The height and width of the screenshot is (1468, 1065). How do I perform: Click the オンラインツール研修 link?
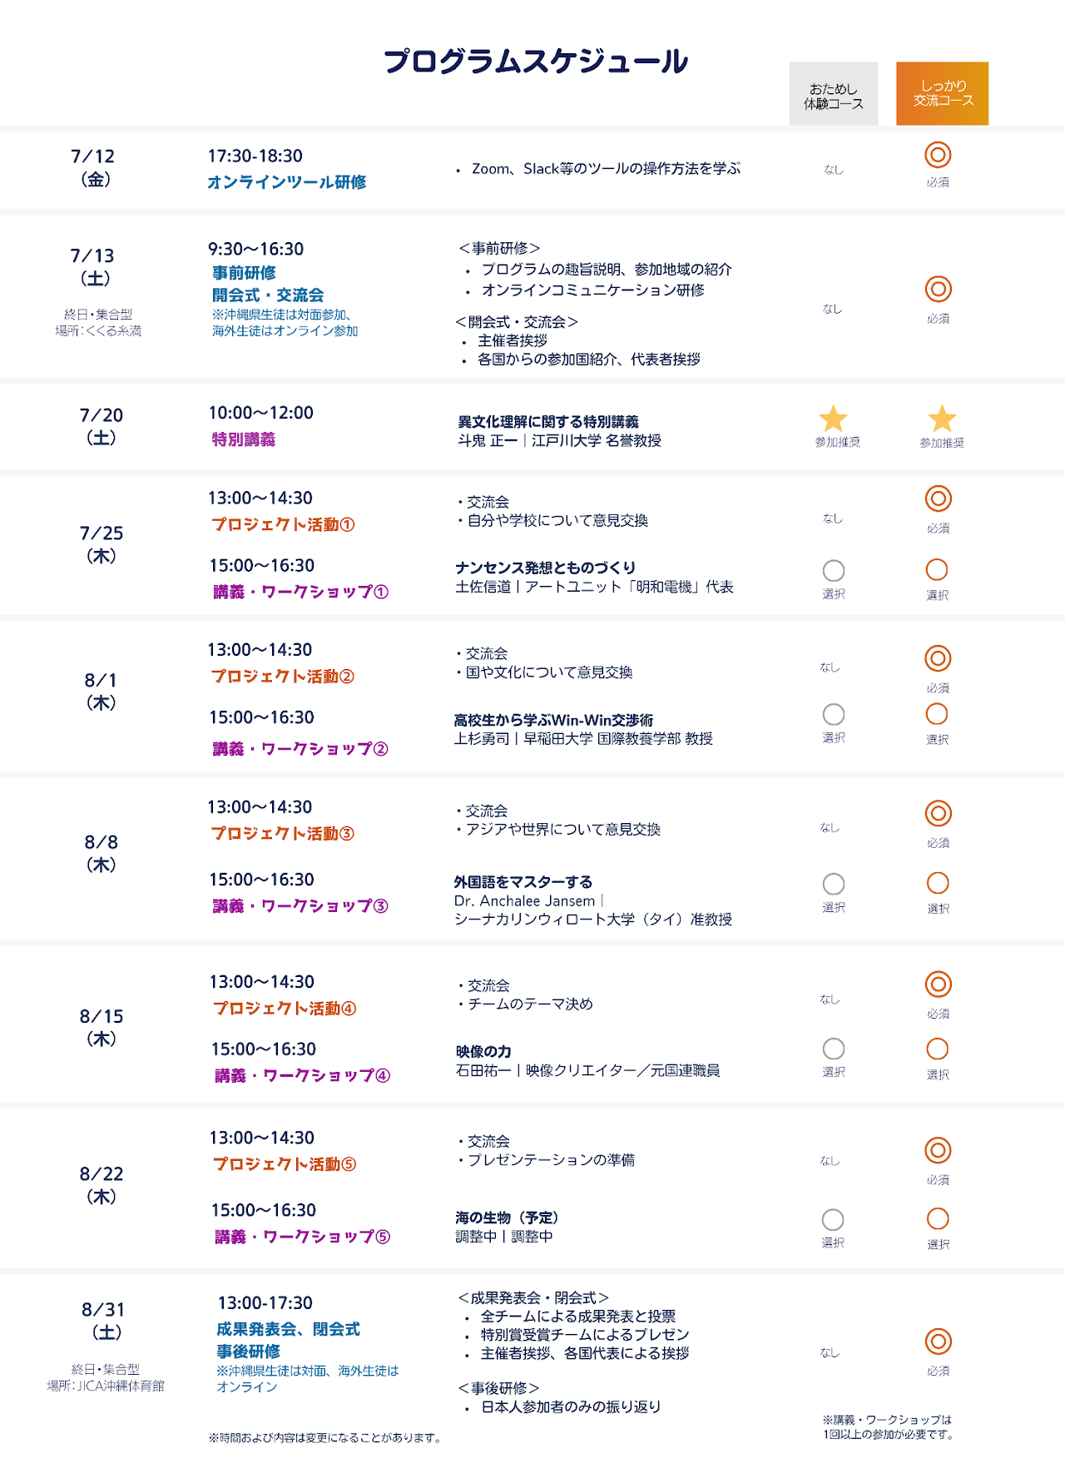point(287,182)
